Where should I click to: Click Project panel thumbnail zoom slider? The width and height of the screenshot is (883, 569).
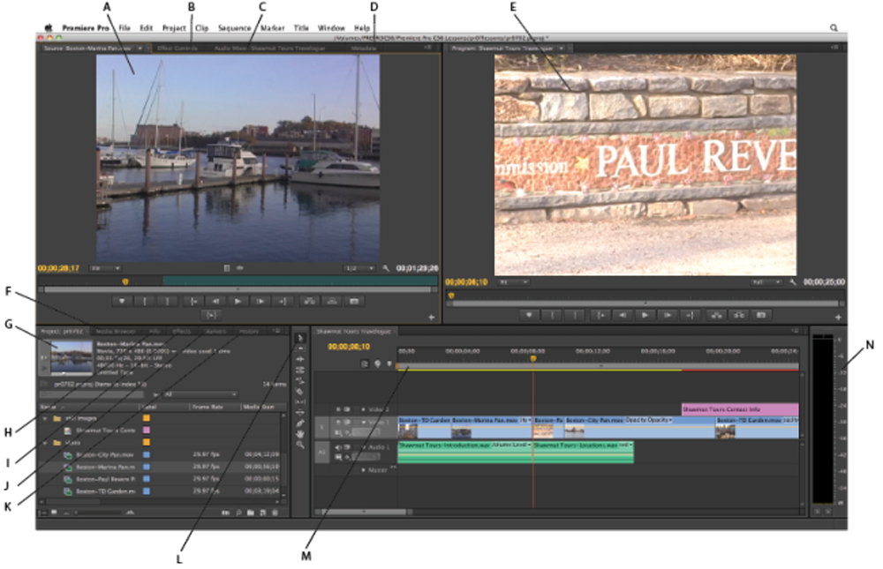(x=99, y=513)
